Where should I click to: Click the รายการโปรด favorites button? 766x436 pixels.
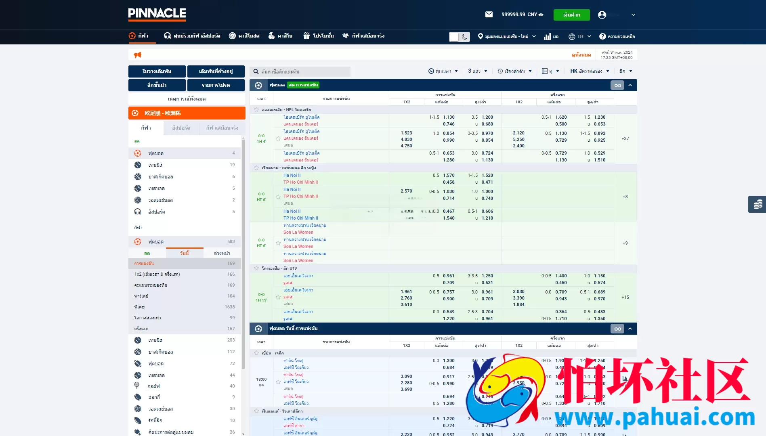(216, 85)
